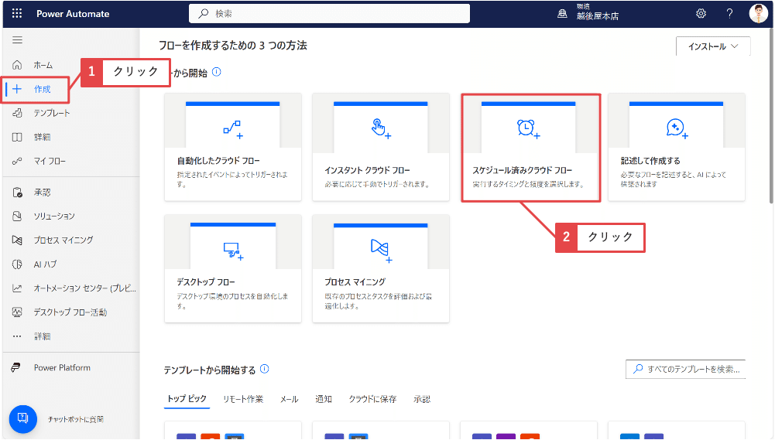775x440 pixels.
Task: Collapse the navigation with hamburger icon
Action: point(17,40)
